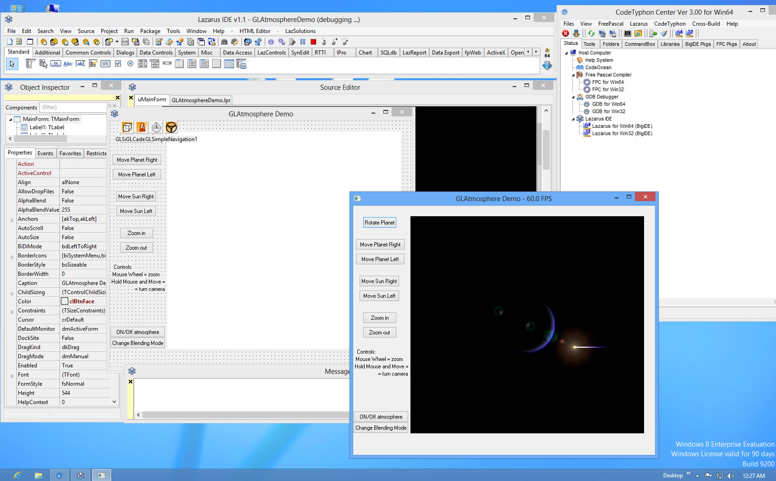Image resolution: width=776 pixels, height=481 pixels.
Task: Click Move Sun Left in the running demo
Action: tap(379, 296)
